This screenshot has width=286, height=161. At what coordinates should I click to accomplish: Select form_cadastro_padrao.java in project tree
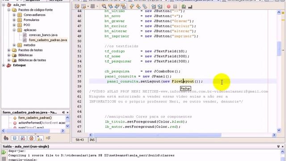click(x=48, y=40)
